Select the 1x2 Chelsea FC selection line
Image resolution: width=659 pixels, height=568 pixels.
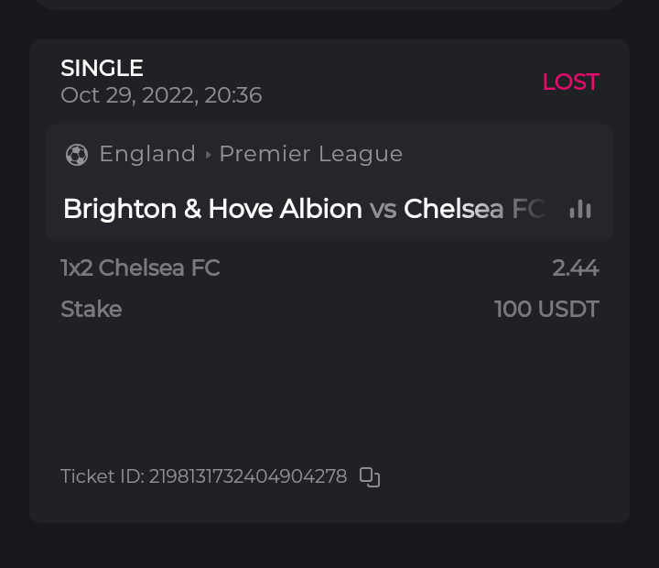point(140,268)
